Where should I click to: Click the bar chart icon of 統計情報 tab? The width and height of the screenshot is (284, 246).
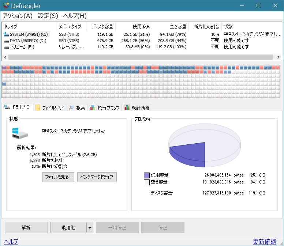(x=127, y=107)
